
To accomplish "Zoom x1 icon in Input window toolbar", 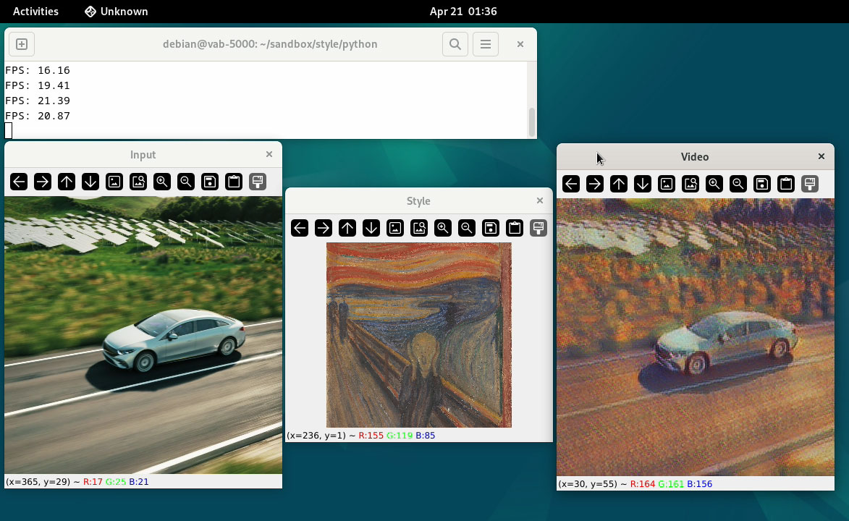I will click(x=114, y=182).
